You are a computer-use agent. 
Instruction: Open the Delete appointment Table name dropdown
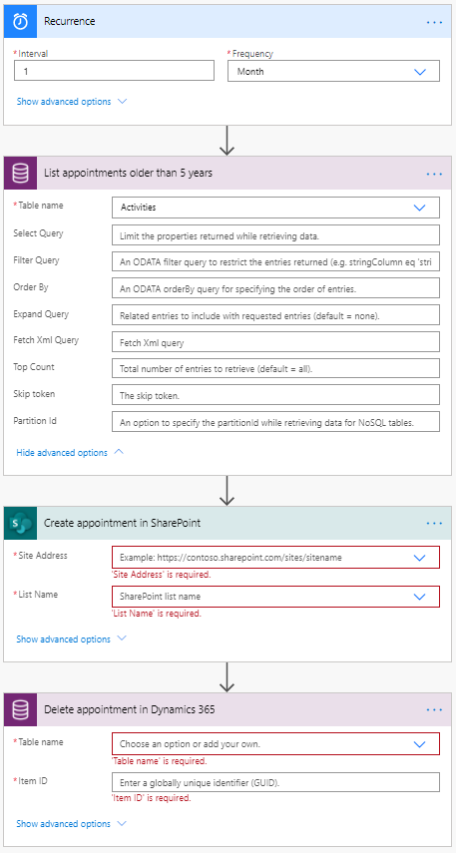(275, 743)
